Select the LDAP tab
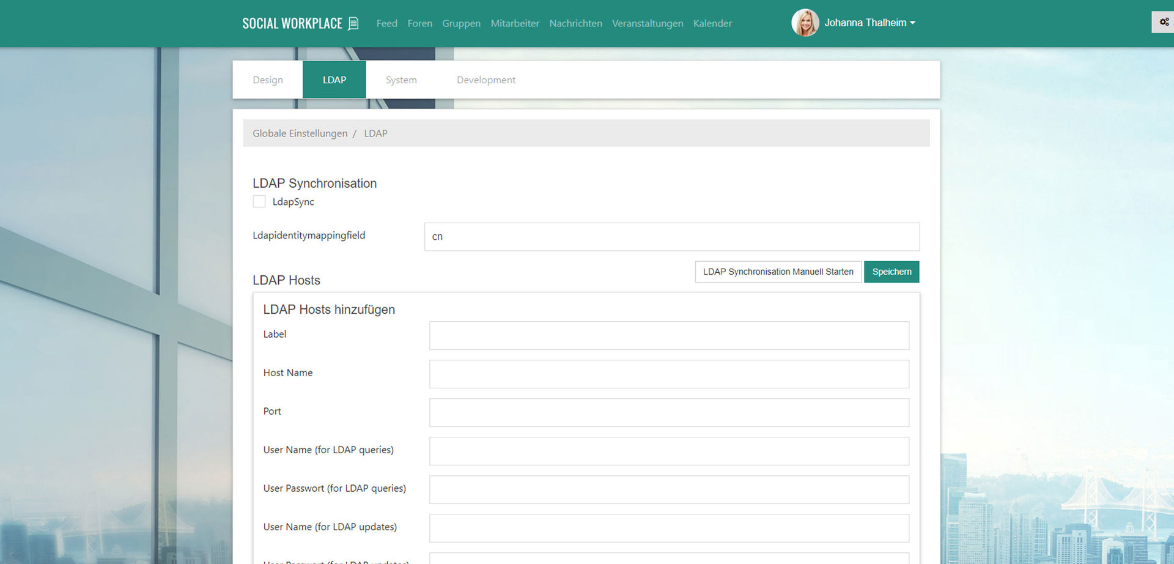The image size is (1174, 564). point(334,80)
